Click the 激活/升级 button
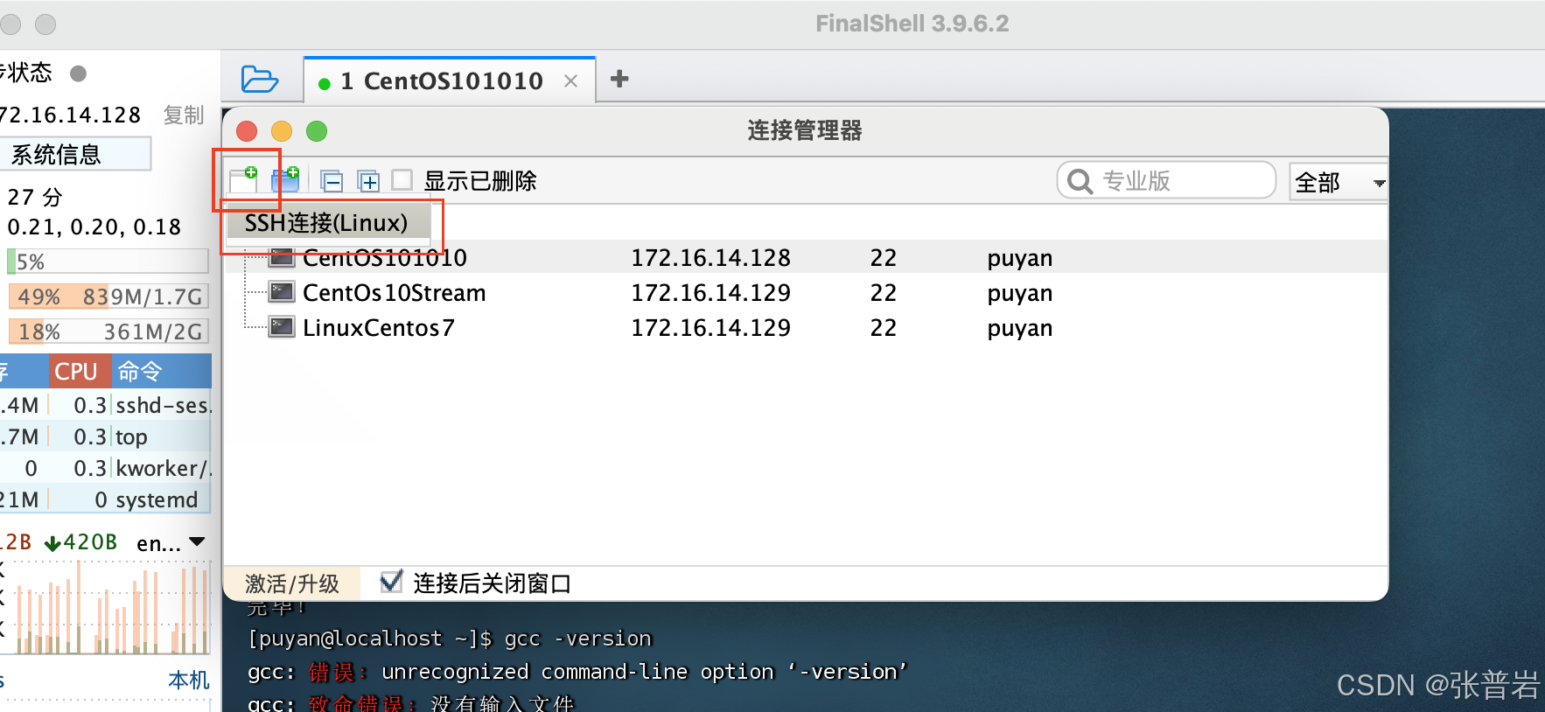 point(292,583)
